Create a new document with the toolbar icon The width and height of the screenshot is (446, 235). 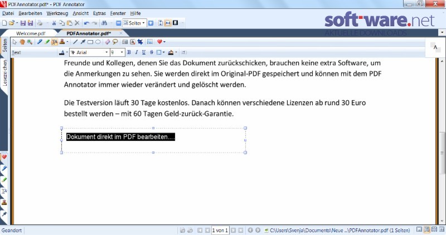[x=4, y=23]
